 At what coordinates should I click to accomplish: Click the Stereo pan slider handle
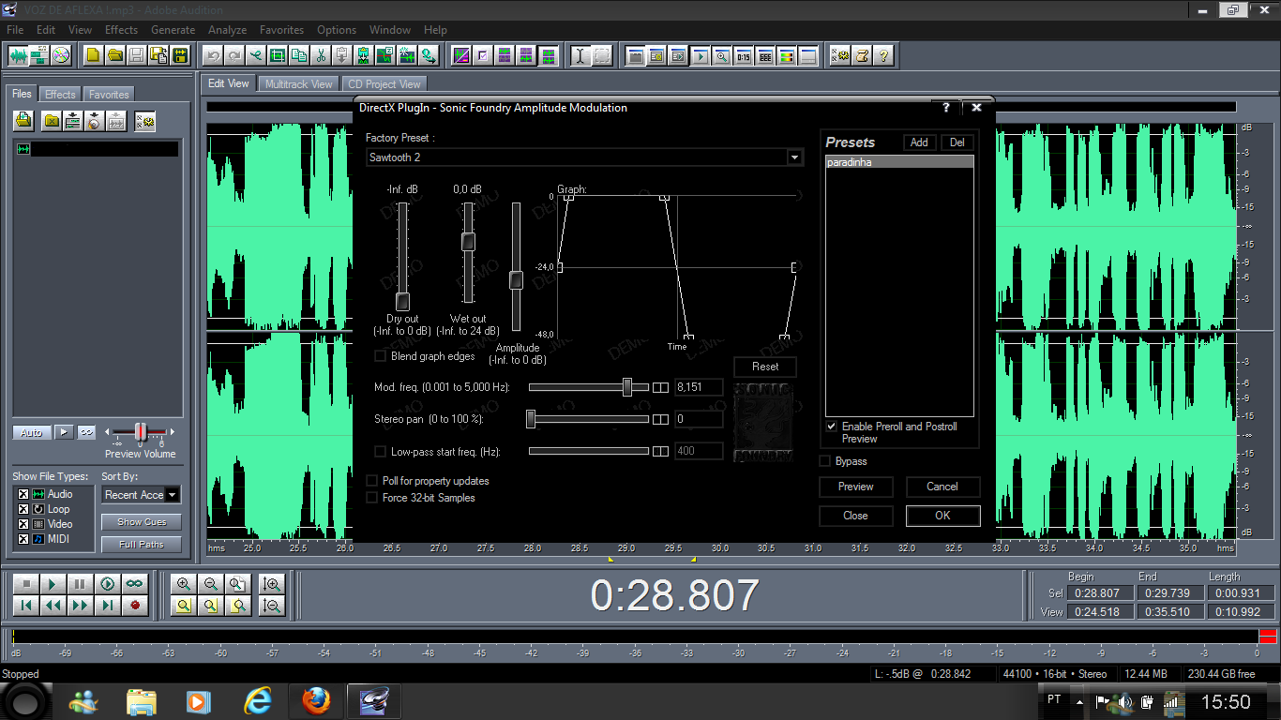(x=531, y=419)
